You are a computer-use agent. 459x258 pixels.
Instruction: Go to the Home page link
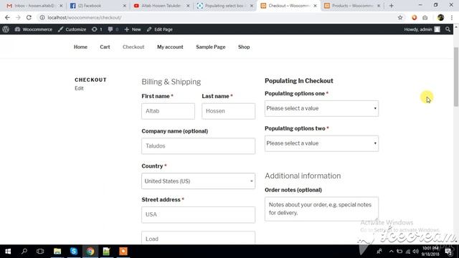point(80,47)
